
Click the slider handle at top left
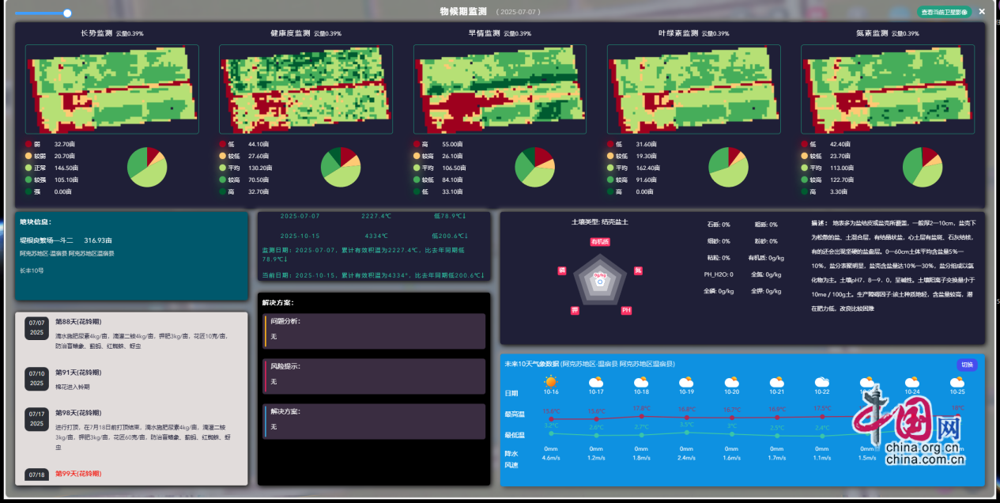67,13
